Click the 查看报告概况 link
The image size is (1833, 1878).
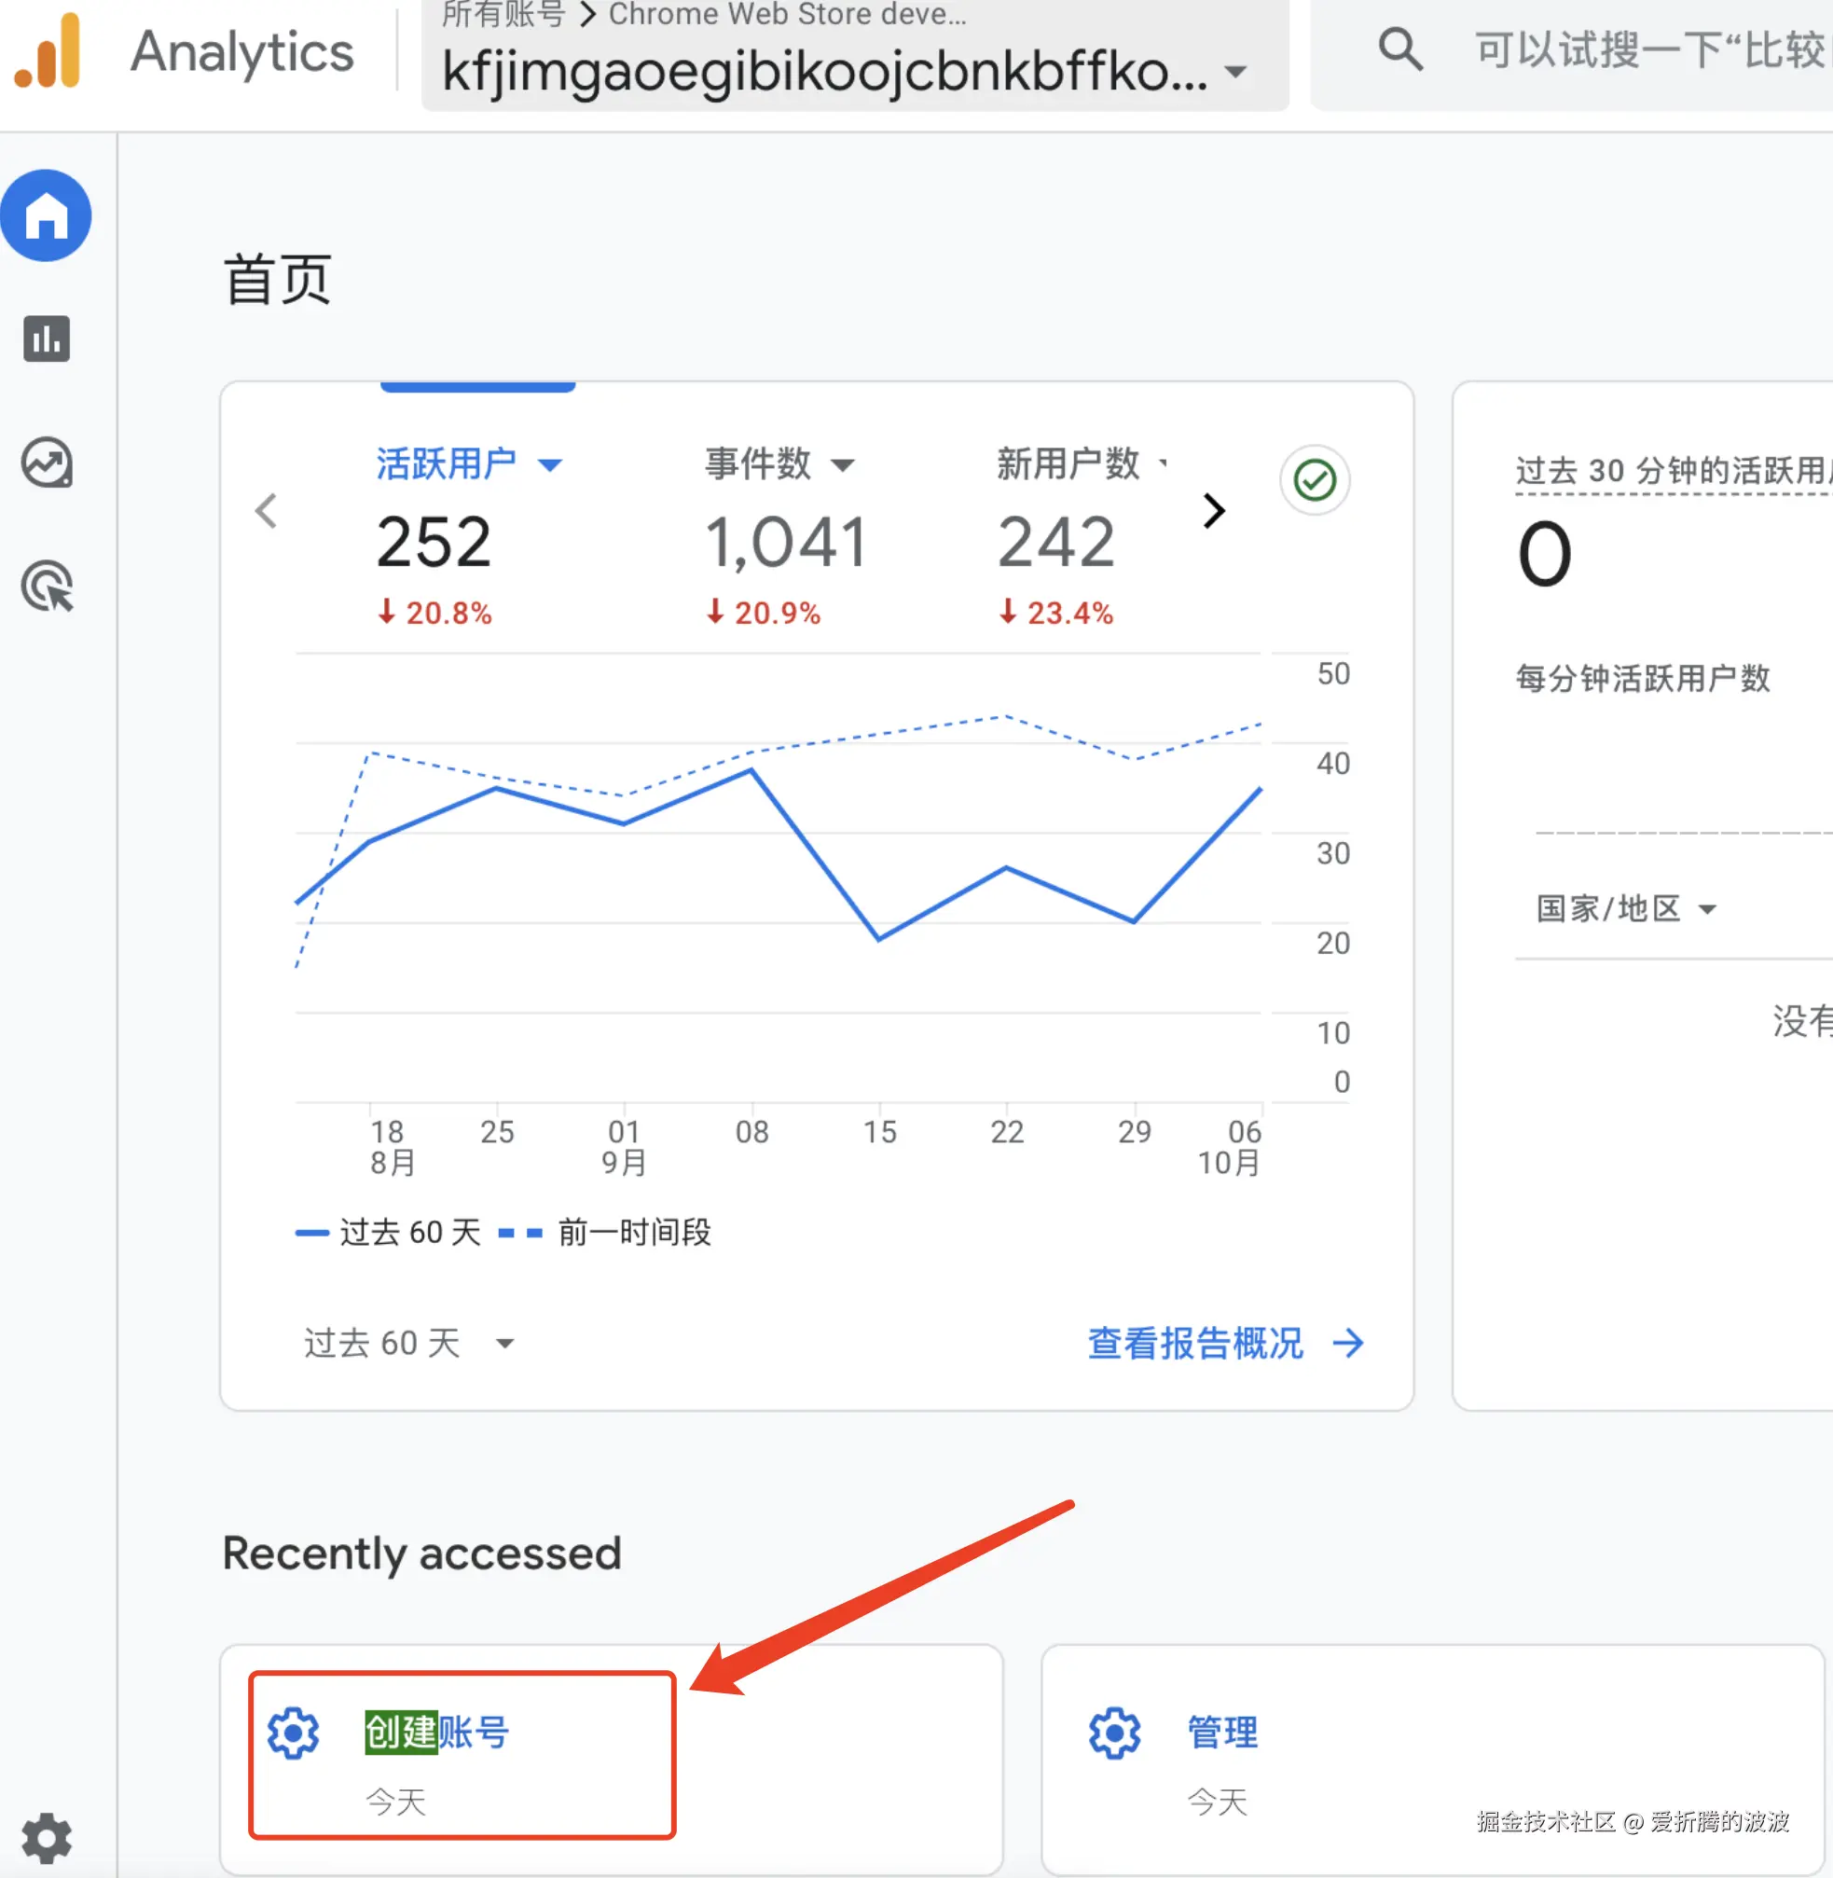[1194, 1343]
